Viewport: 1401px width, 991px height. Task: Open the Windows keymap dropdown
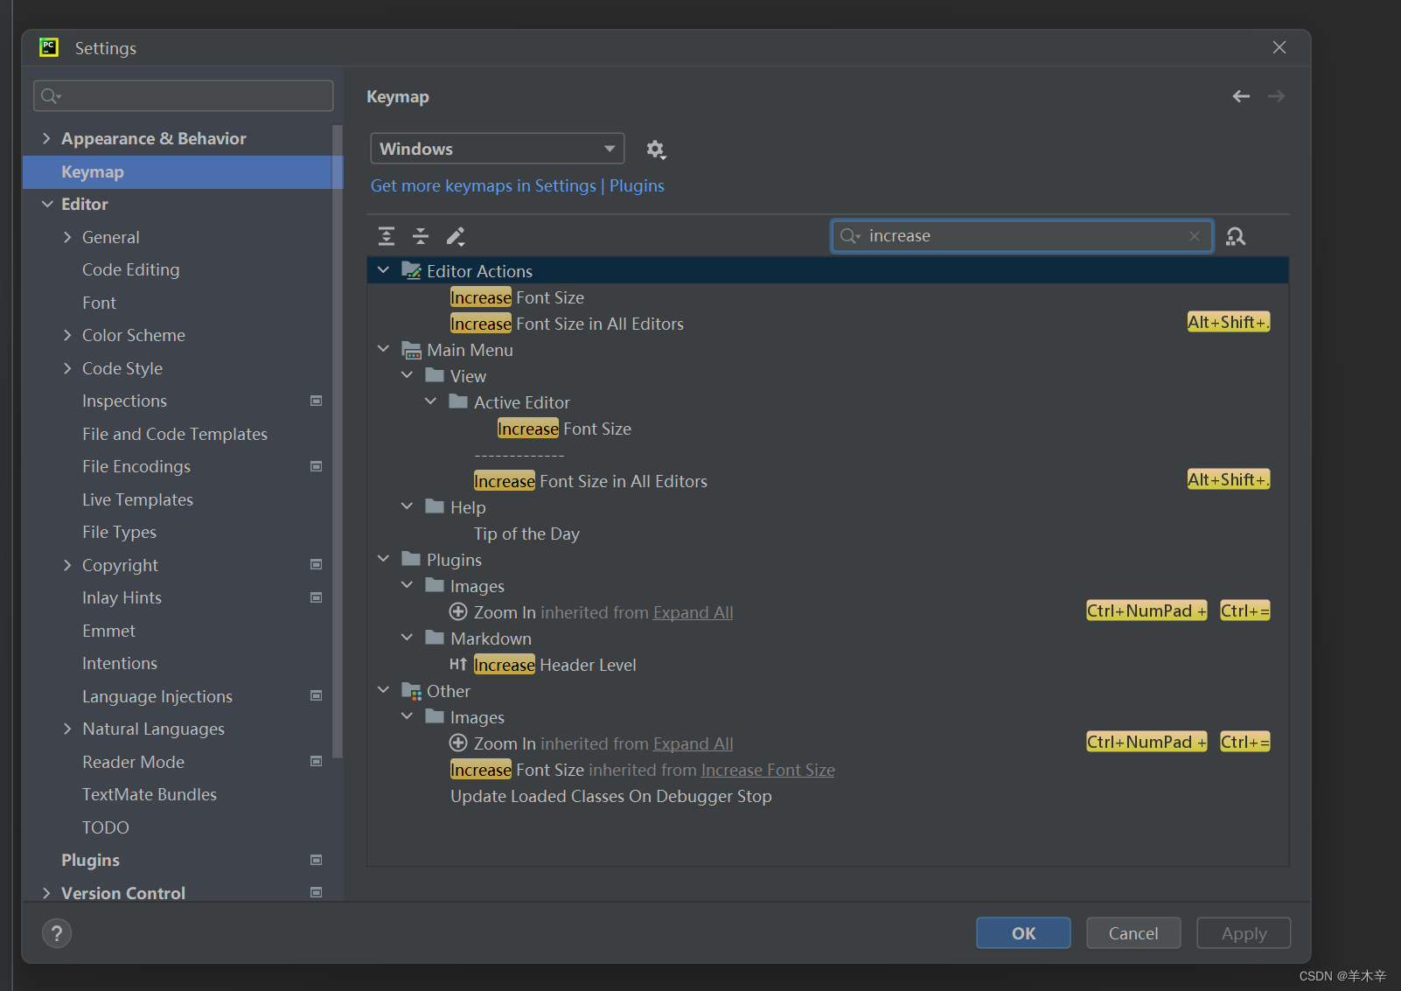click(x=497, y=149)
